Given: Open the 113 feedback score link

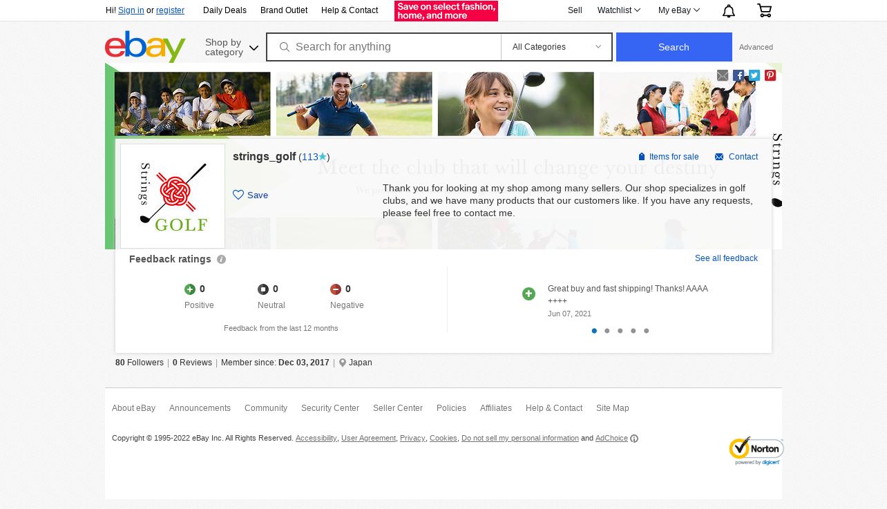Looking at the screenshot, I should [309, 157].
